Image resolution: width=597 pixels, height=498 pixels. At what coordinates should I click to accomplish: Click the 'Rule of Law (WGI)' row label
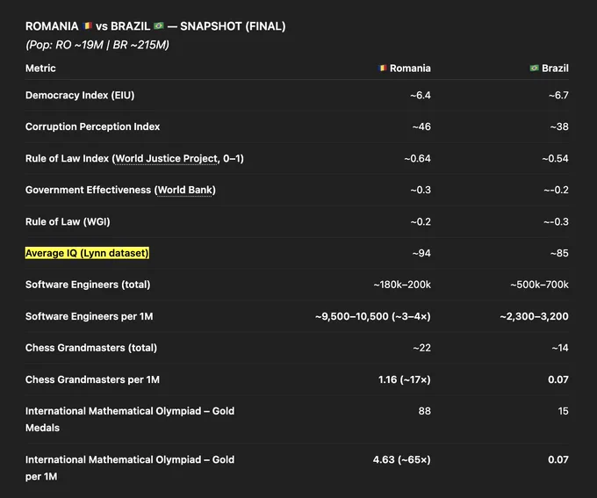(x=68, y=221)
